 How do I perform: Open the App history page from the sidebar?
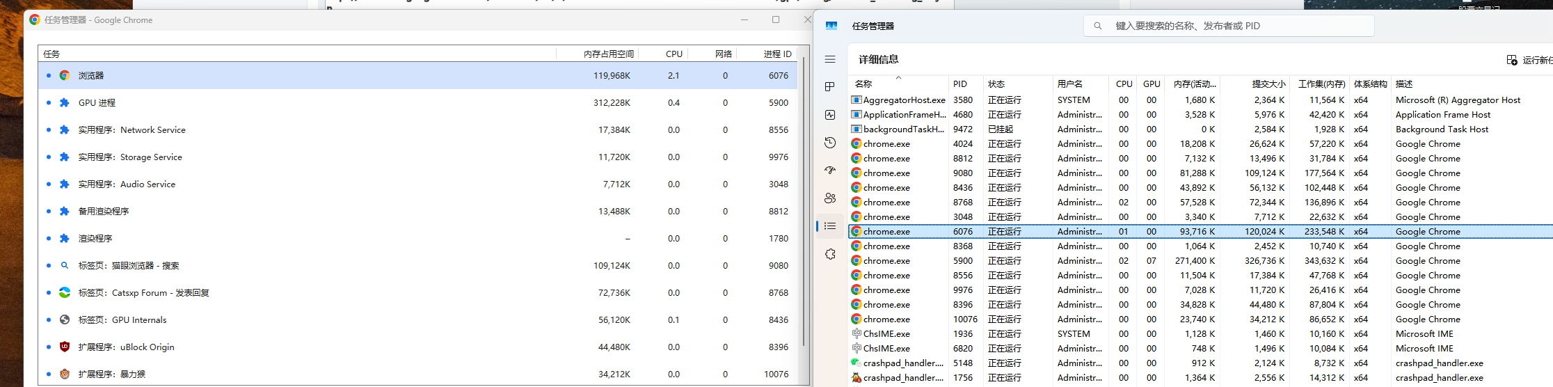click(830, 143)
